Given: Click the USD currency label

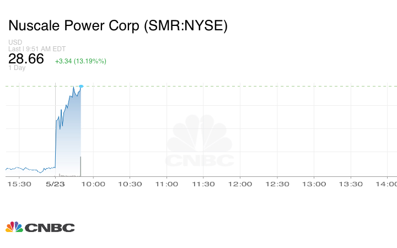Looking at the screenshot, I should pos(15,42).
